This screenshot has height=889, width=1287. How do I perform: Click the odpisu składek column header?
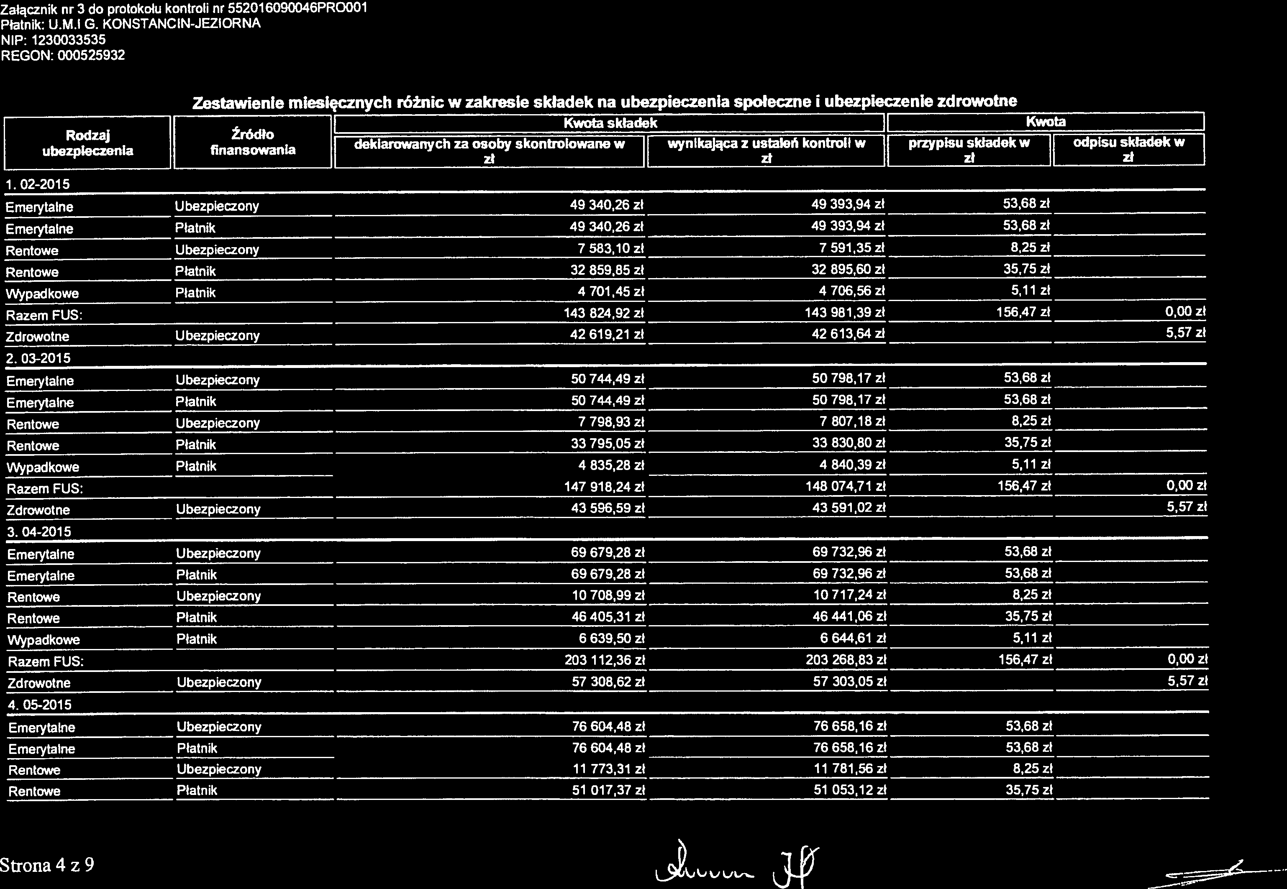(1129, 150)
